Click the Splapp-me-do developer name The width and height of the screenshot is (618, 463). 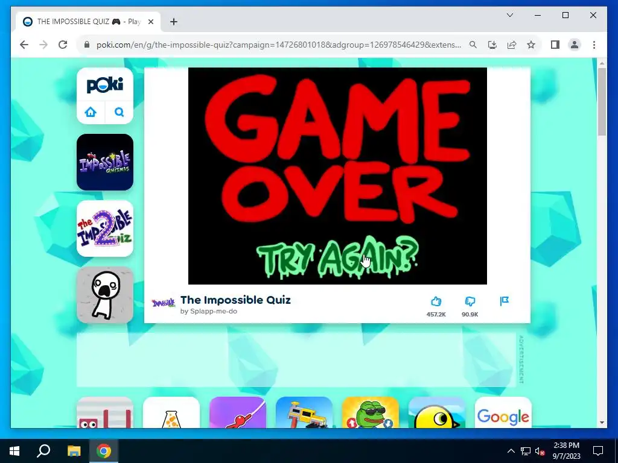point(214,311)
